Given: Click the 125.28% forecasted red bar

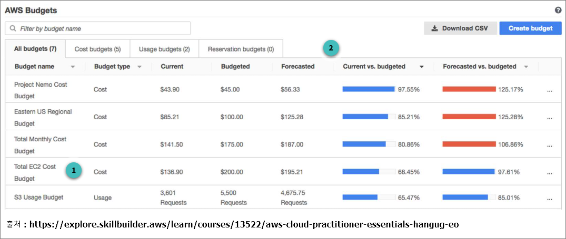Looking at the screenshot, I should tap(469, 117).
